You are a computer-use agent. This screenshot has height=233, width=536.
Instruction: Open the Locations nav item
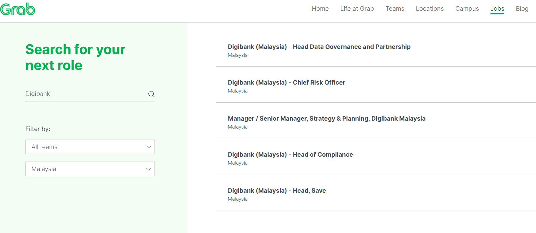pyautogui.click(x=430, y=9)
